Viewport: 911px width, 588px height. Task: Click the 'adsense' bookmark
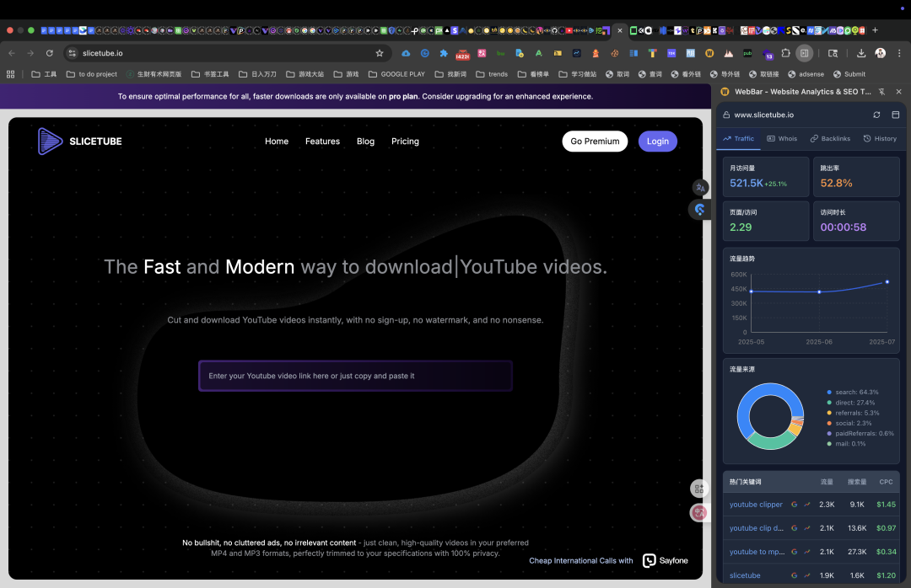pyautogui.click(x=806, y=74)
